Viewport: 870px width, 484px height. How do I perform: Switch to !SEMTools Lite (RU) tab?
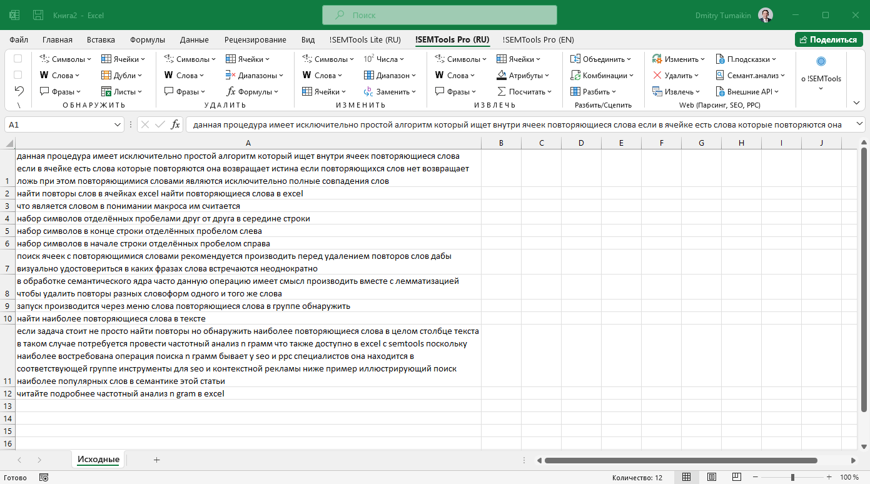(365, 39)
